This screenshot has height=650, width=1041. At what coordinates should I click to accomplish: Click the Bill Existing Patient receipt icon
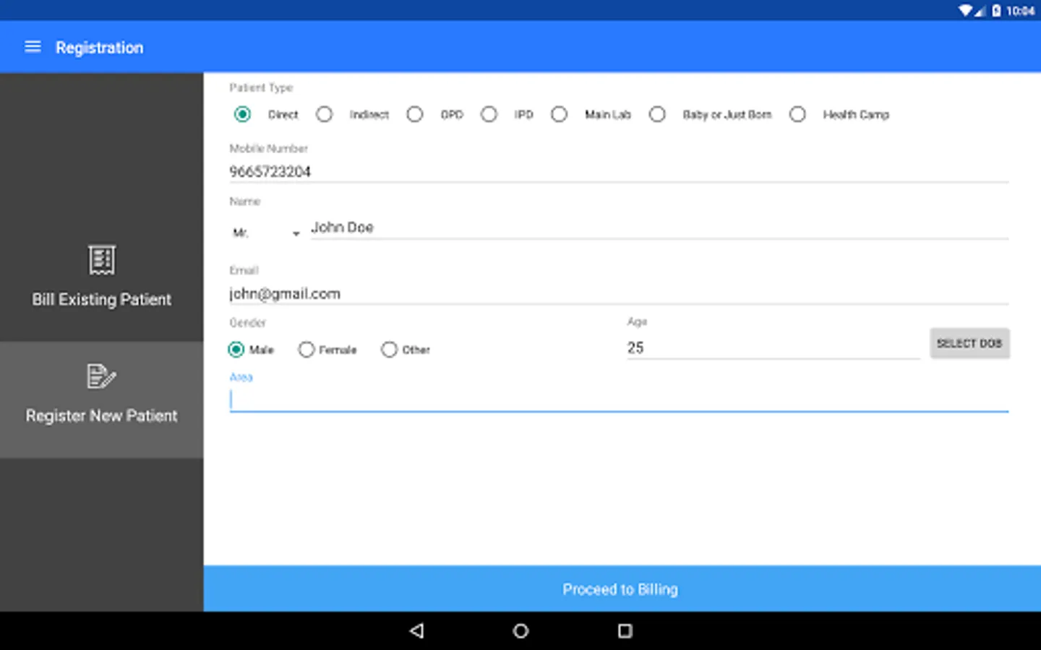click(102, 259)
